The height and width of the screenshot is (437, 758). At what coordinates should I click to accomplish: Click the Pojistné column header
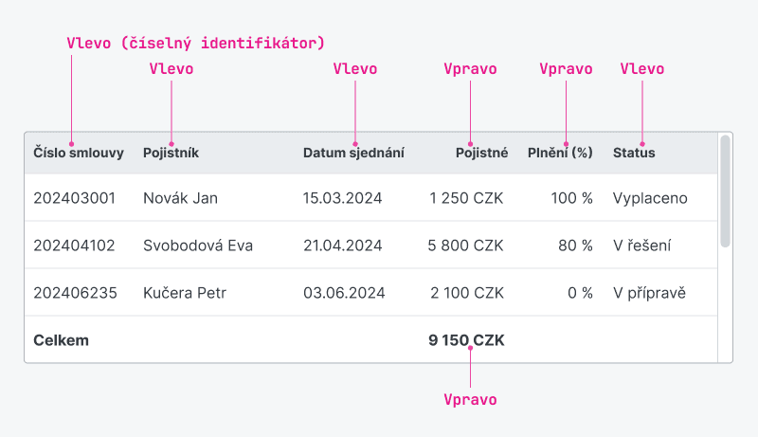481,153
